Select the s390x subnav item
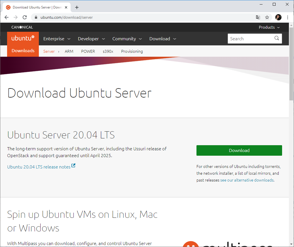 (x=108, y=51)
